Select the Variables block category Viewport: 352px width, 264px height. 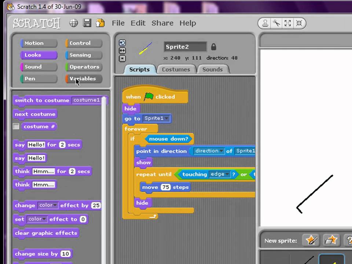point(84,79)
